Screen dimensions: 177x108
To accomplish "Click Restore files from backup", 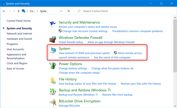I will tap(117, 95).
